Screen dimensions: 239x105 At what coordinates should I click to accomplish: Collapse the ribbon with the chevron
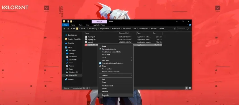[187, 25]
